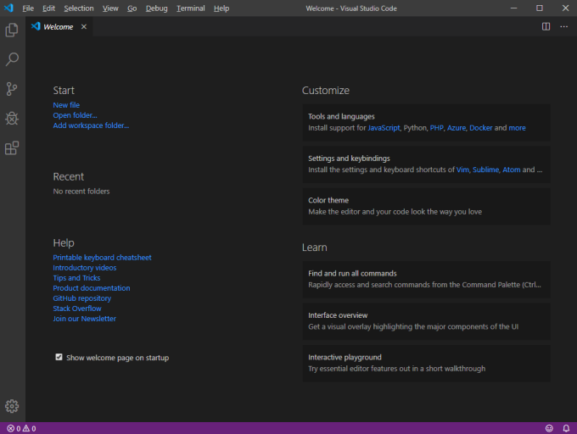Click the split editor icon

point(546,26)
